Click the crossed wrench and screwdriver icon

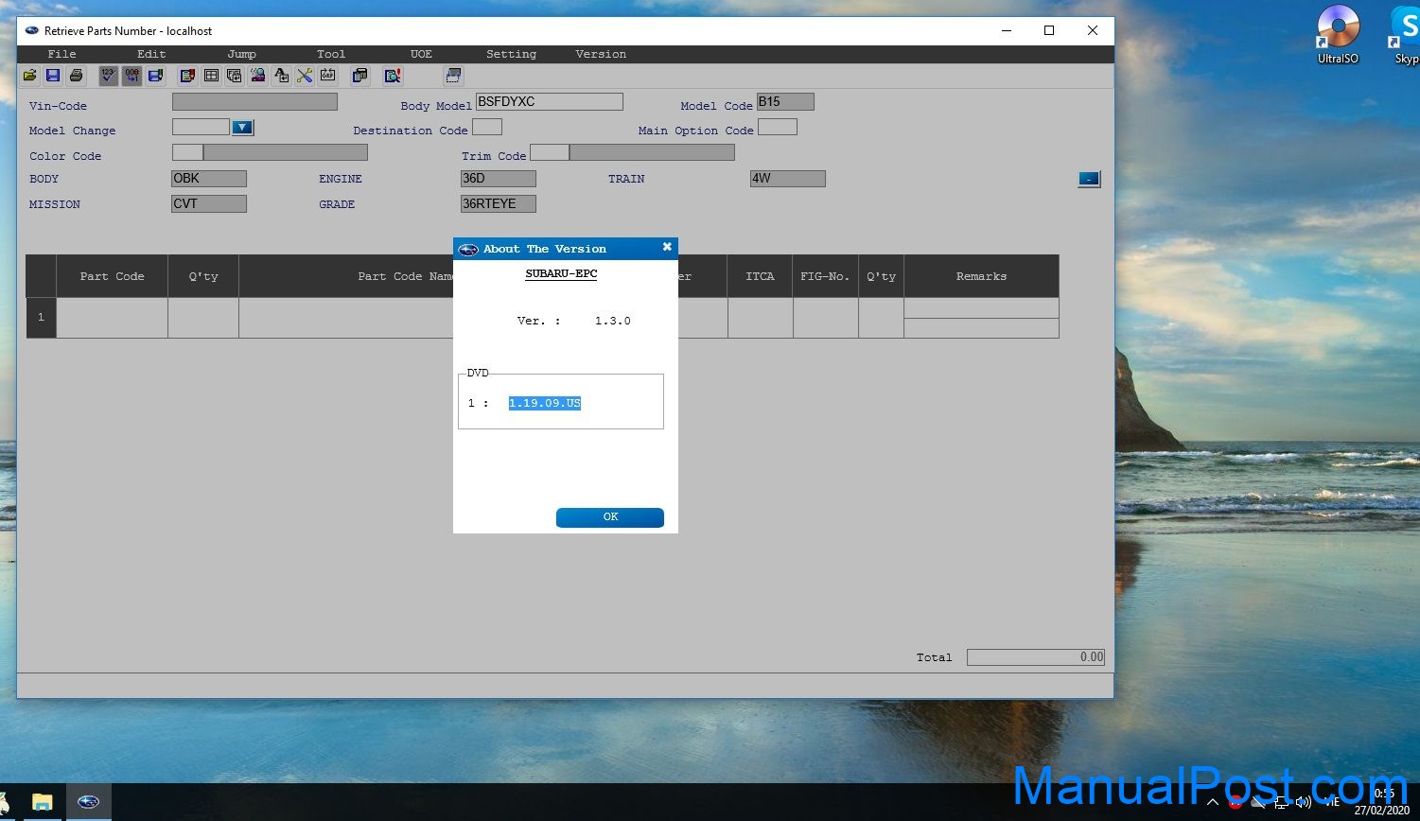[x=305, y=76]
